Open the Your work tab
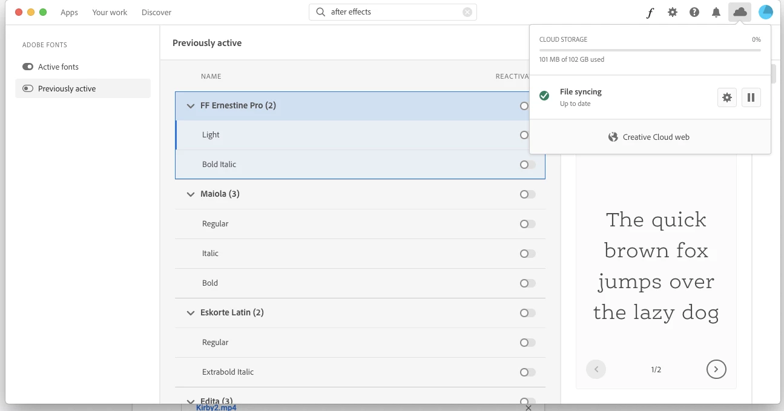784x411 pixels. [110, 12]
